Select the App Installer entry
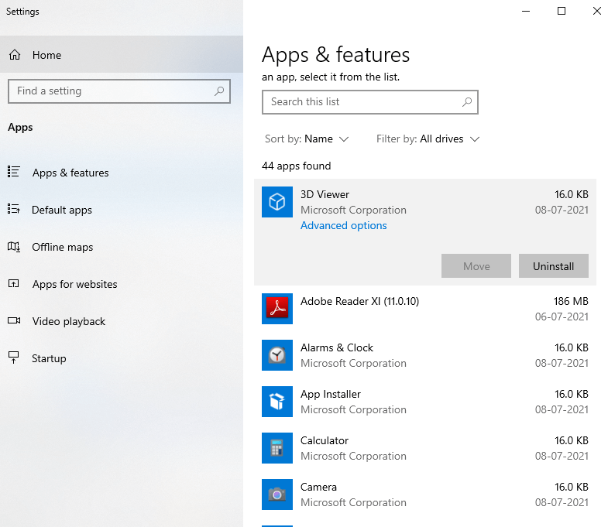The height and width of the screenshot is (527, 608). 425,402
